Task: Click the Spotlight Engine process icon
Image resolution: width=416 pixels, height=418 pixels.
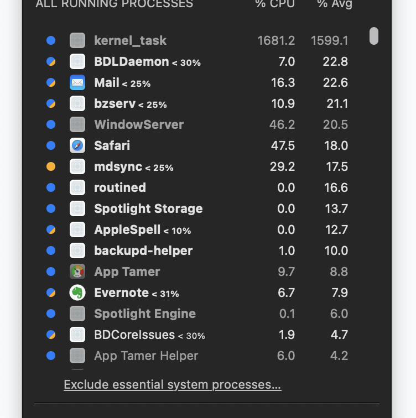Action: pos(77,313)
